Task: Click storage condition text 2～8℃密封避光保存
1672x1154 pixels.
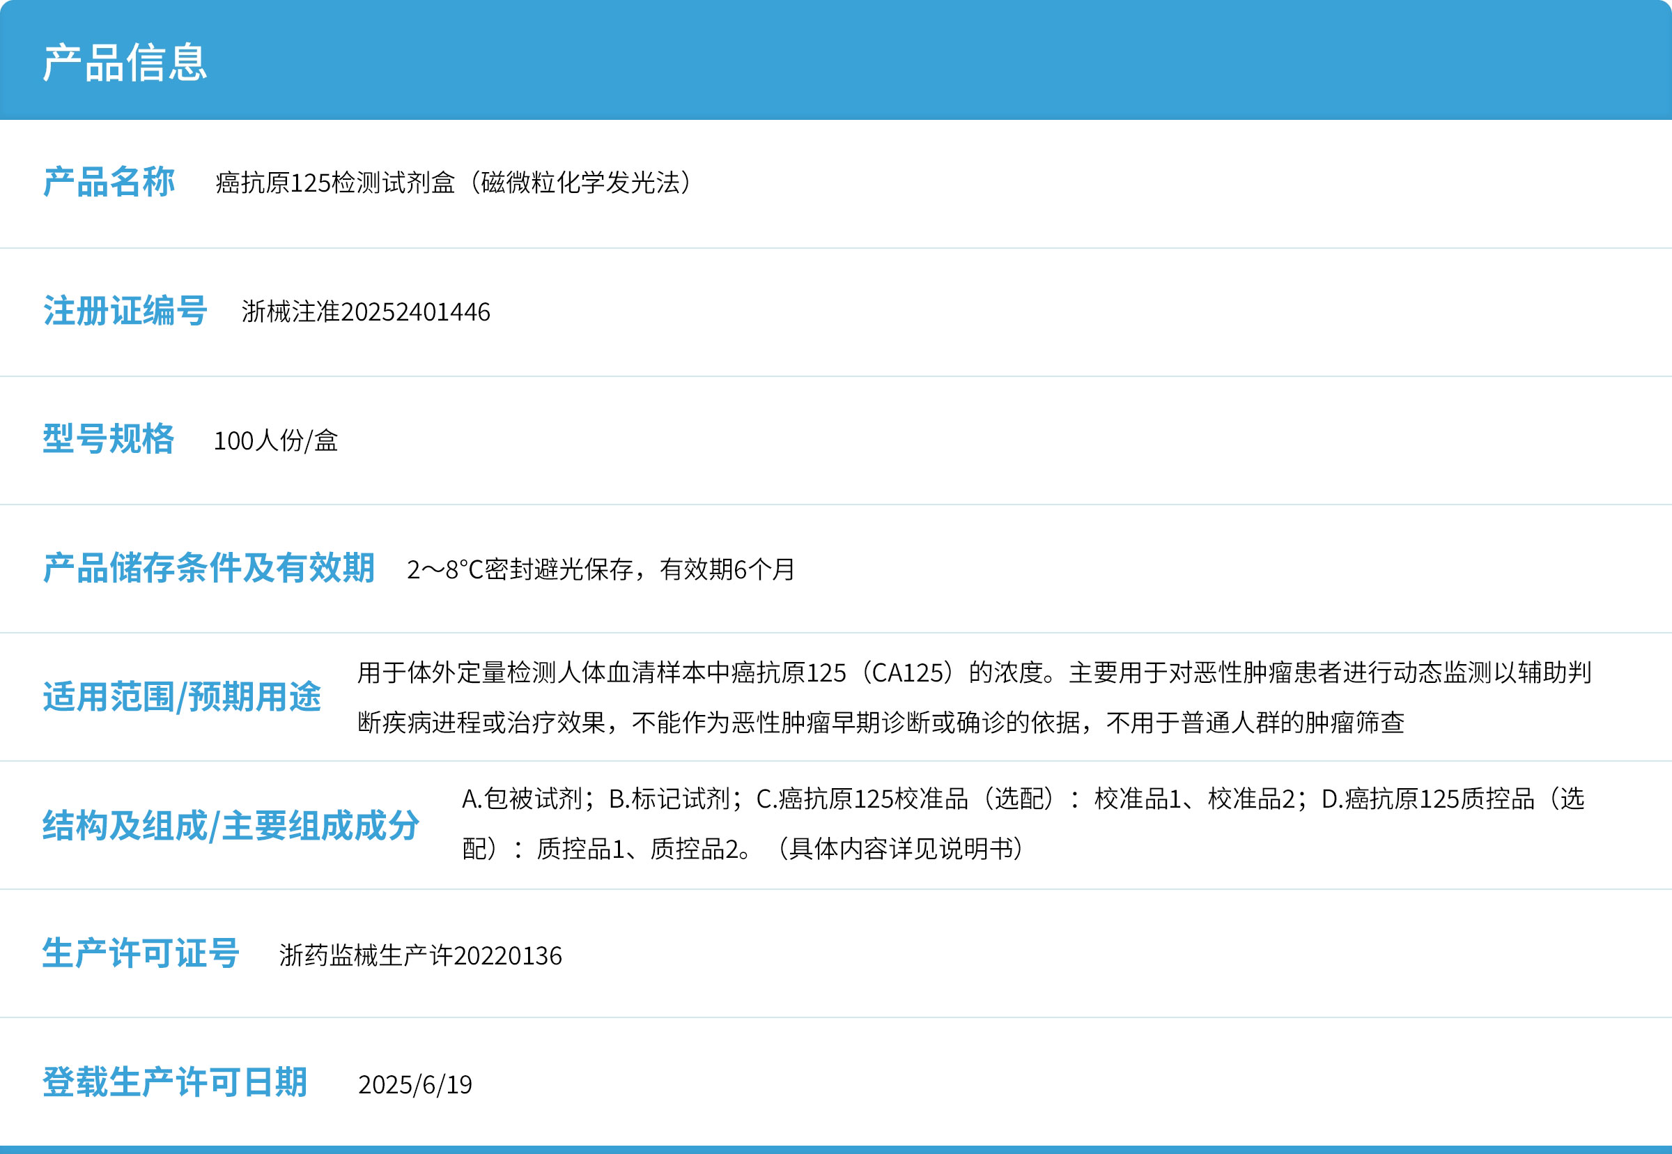Action: [x=520, y=570]
